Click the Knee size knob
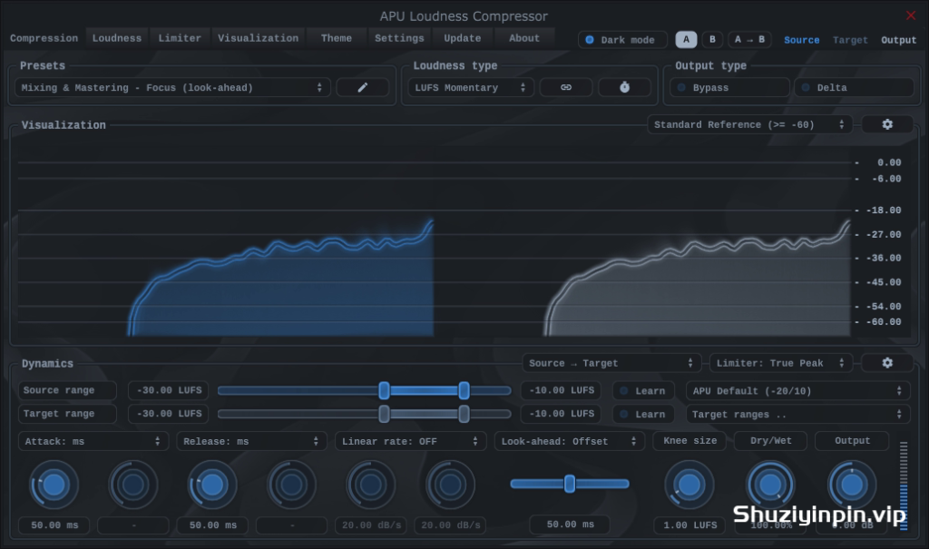The width and height of the screenshot is (929, 549). coord(689,485)
